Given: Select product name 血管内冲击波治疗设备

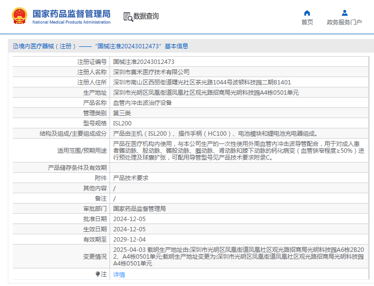Looking at the screenshot, I should pyautogui.click(x=142, y=103).
